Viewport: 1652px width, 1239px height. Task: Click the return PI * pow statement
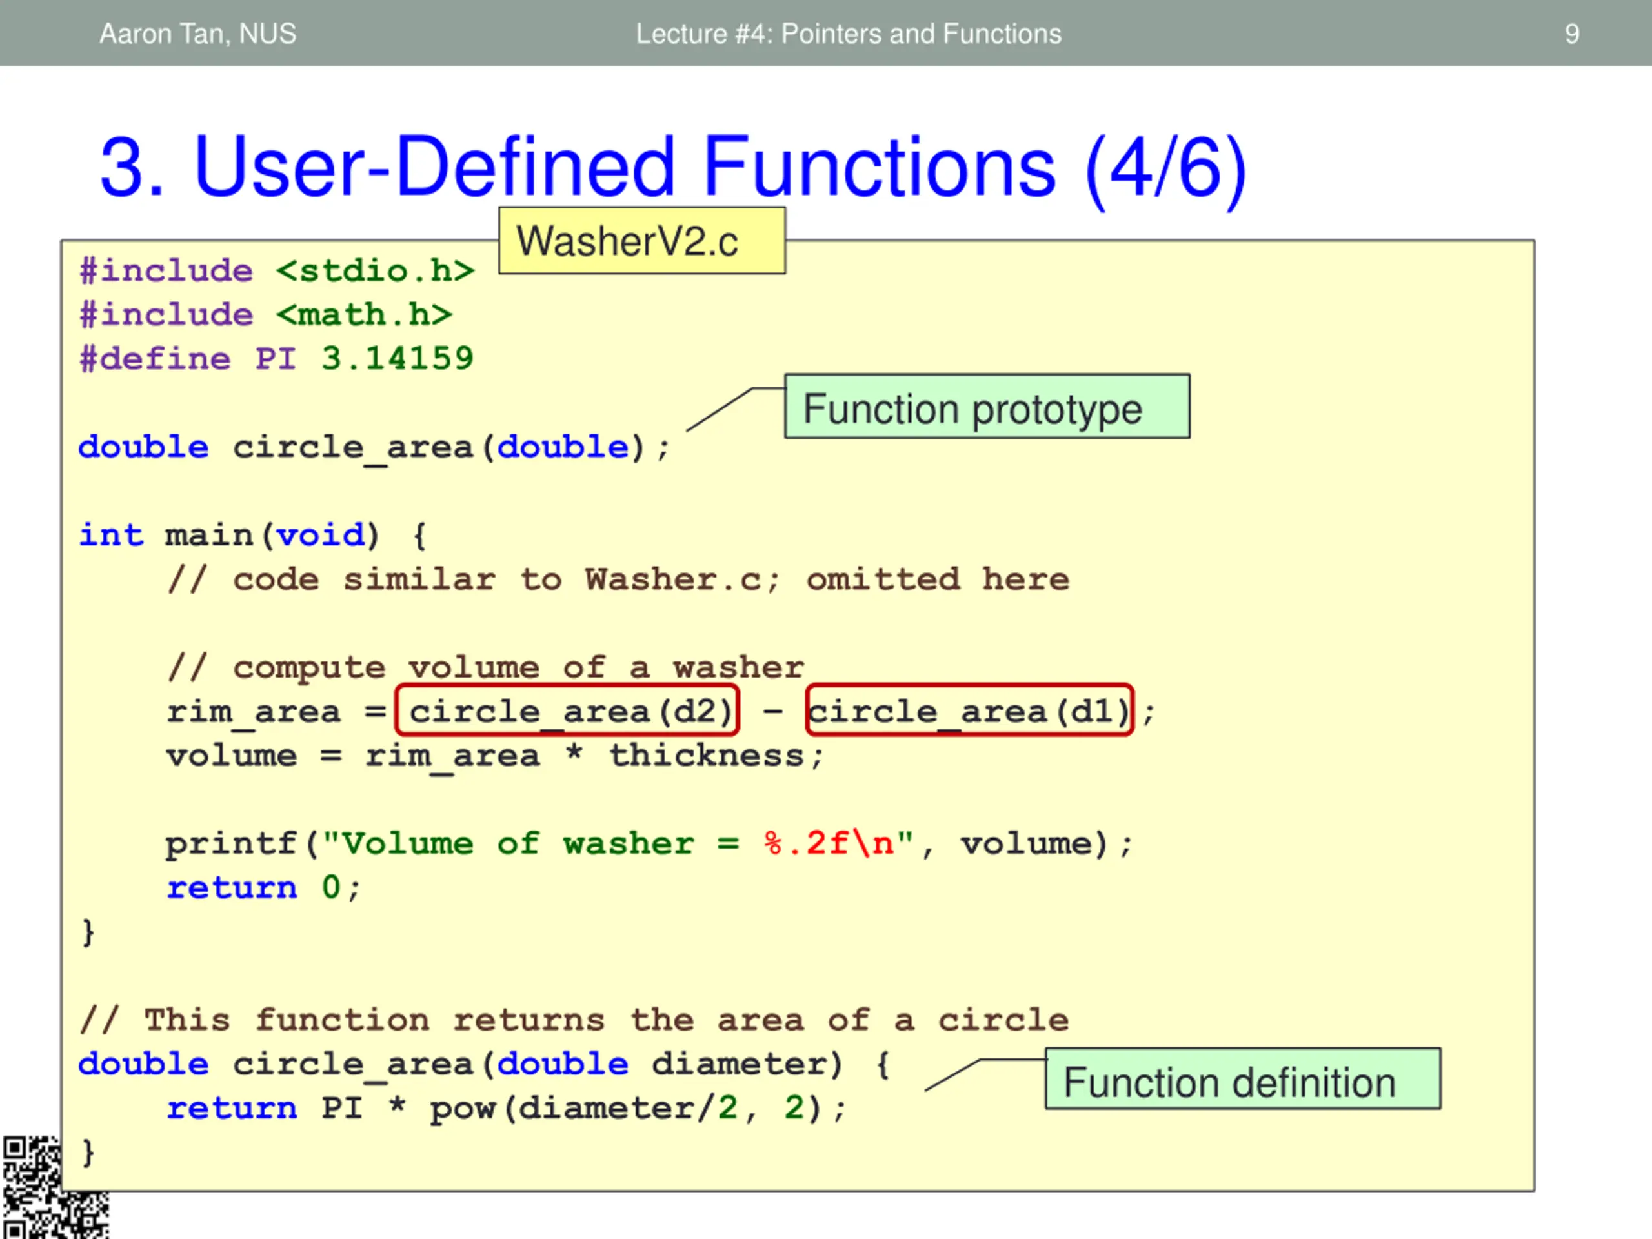(x=507, y=1108)
